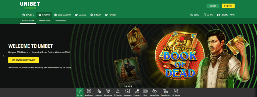The image size is (257, 97).
Task: Open New Games category
Action: pos(89,92)
